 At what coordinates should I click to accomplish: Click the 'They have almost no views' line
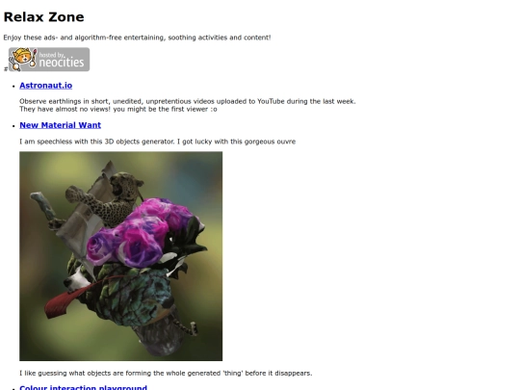coord(118,109)
